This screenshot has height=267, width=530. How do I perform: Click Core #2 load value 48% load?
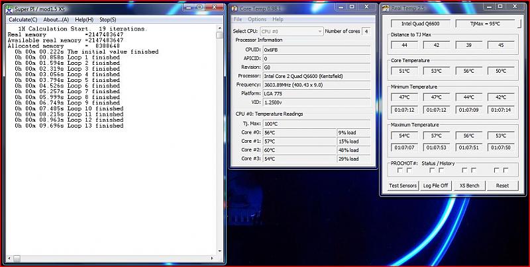354,151
